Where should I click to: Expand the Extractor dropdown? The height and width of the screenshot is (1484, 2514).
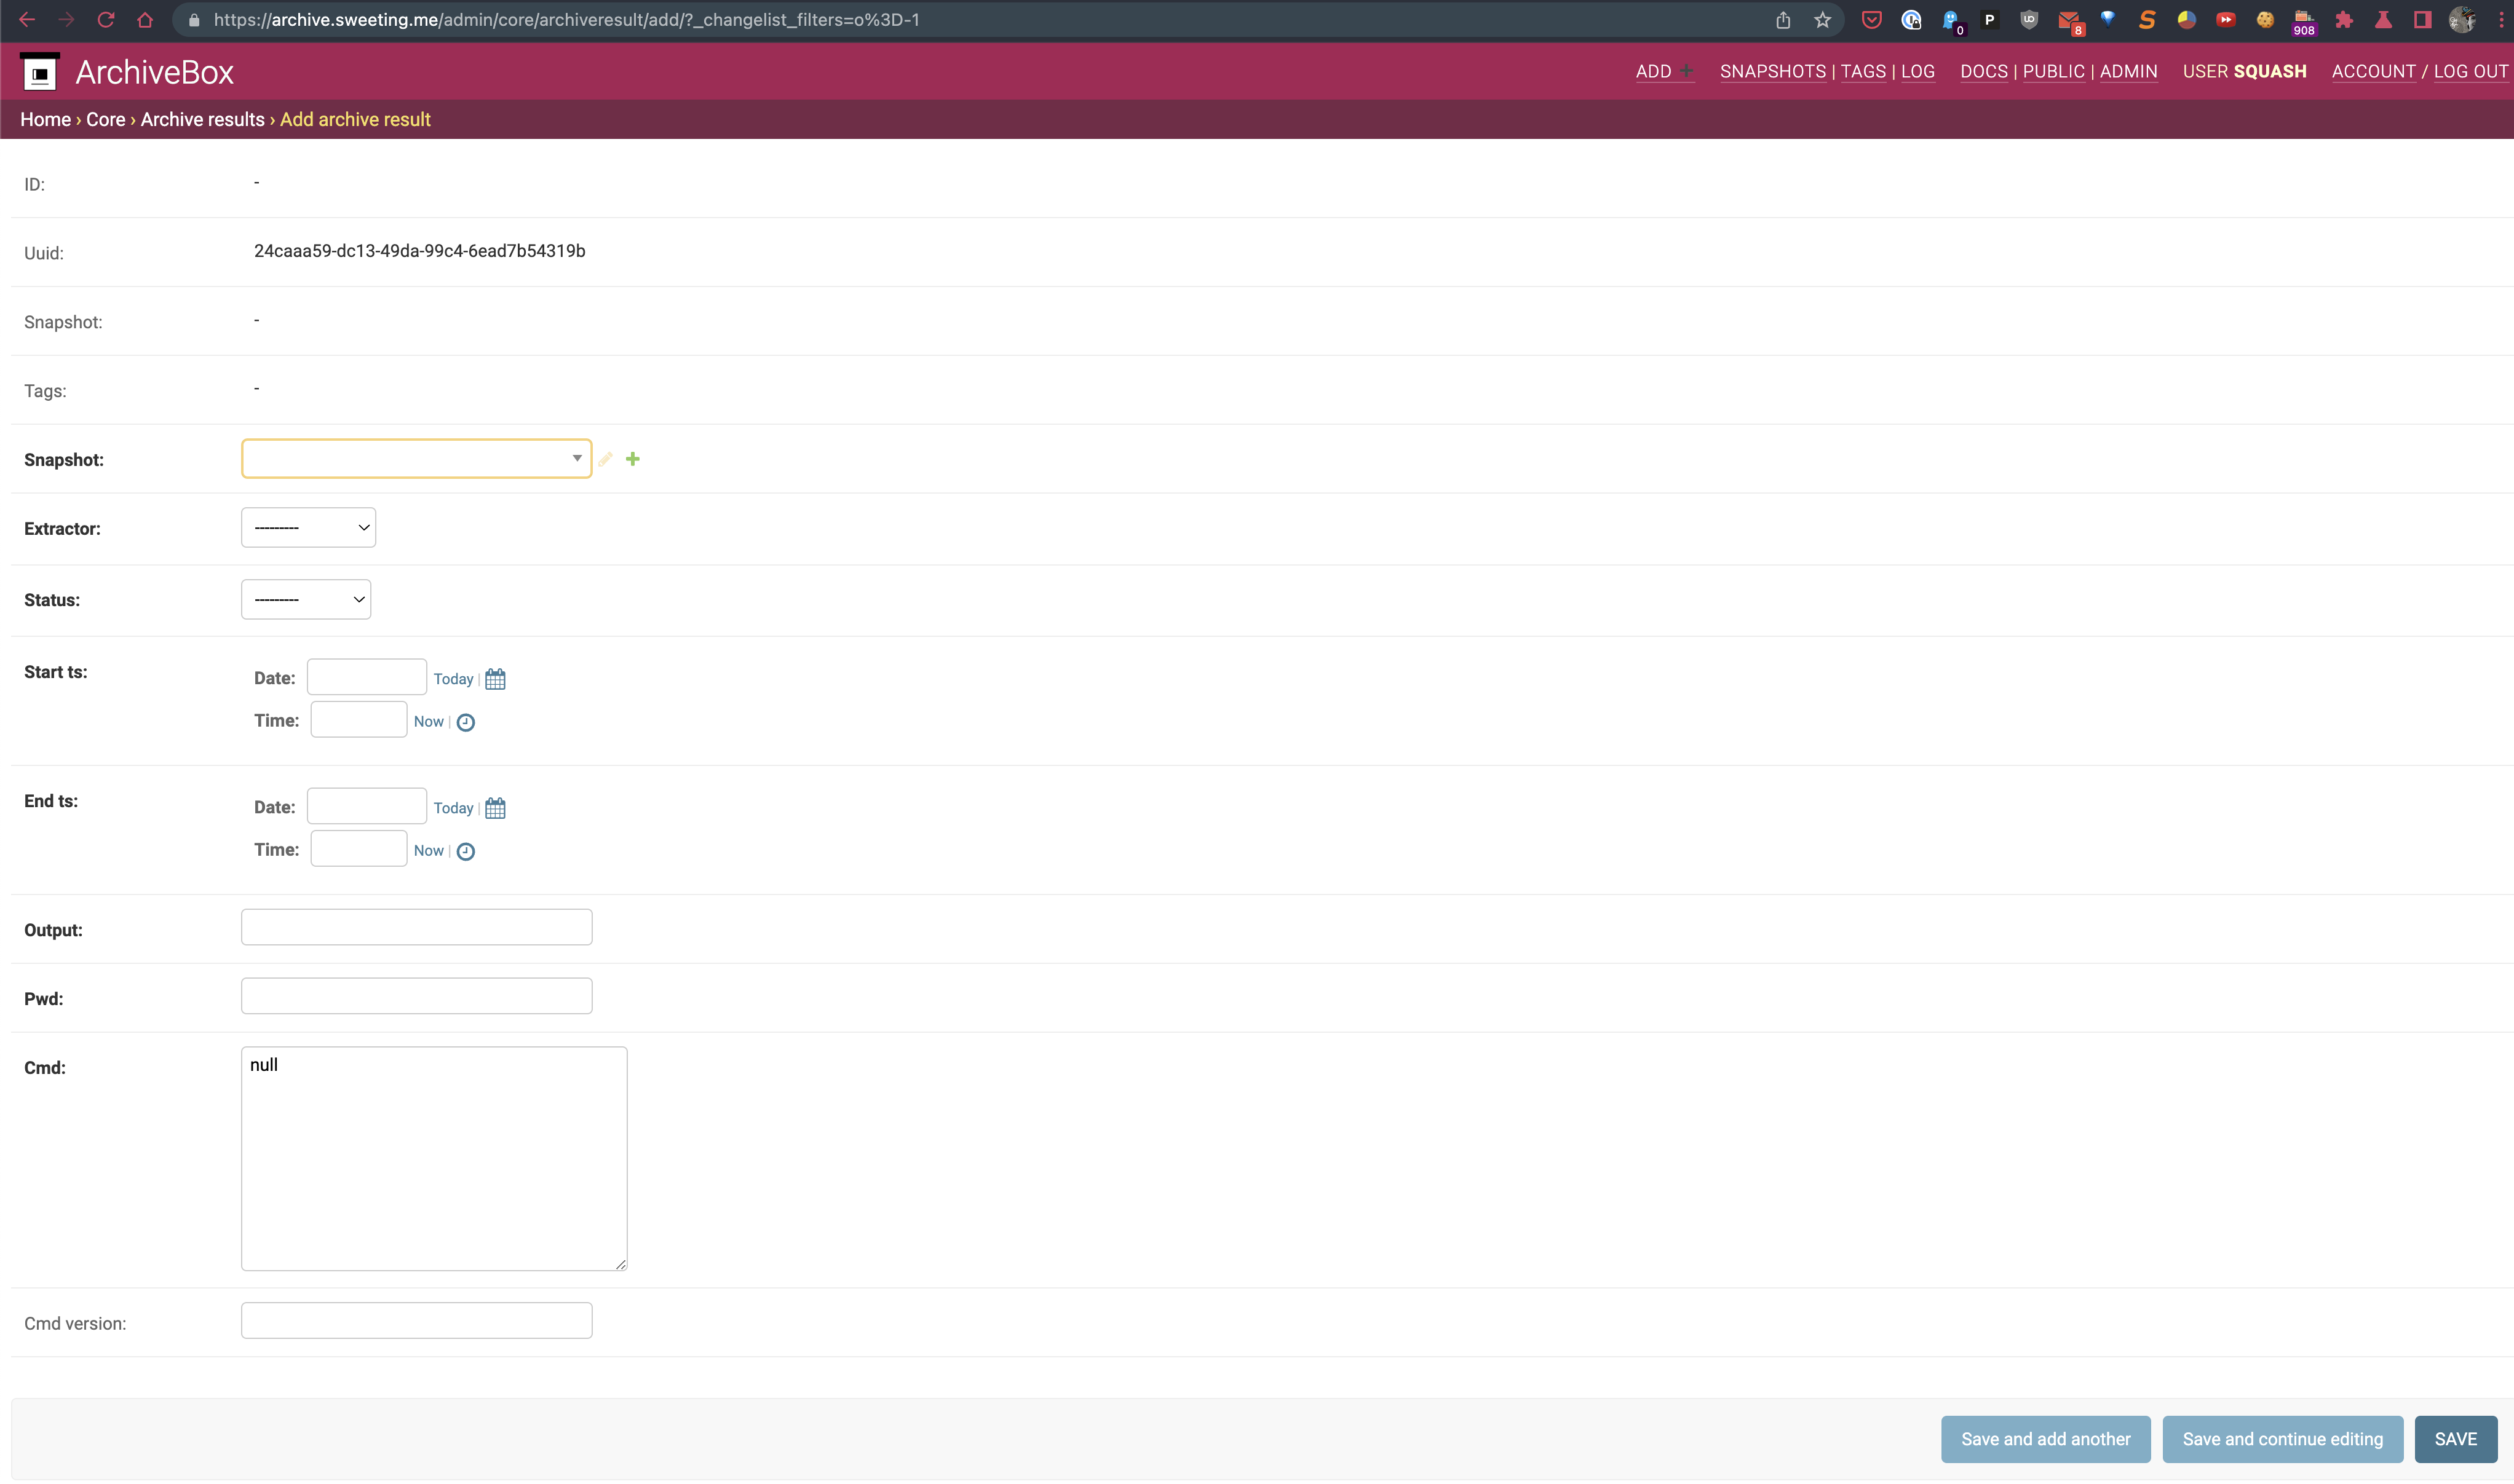(x=308, y=528)
